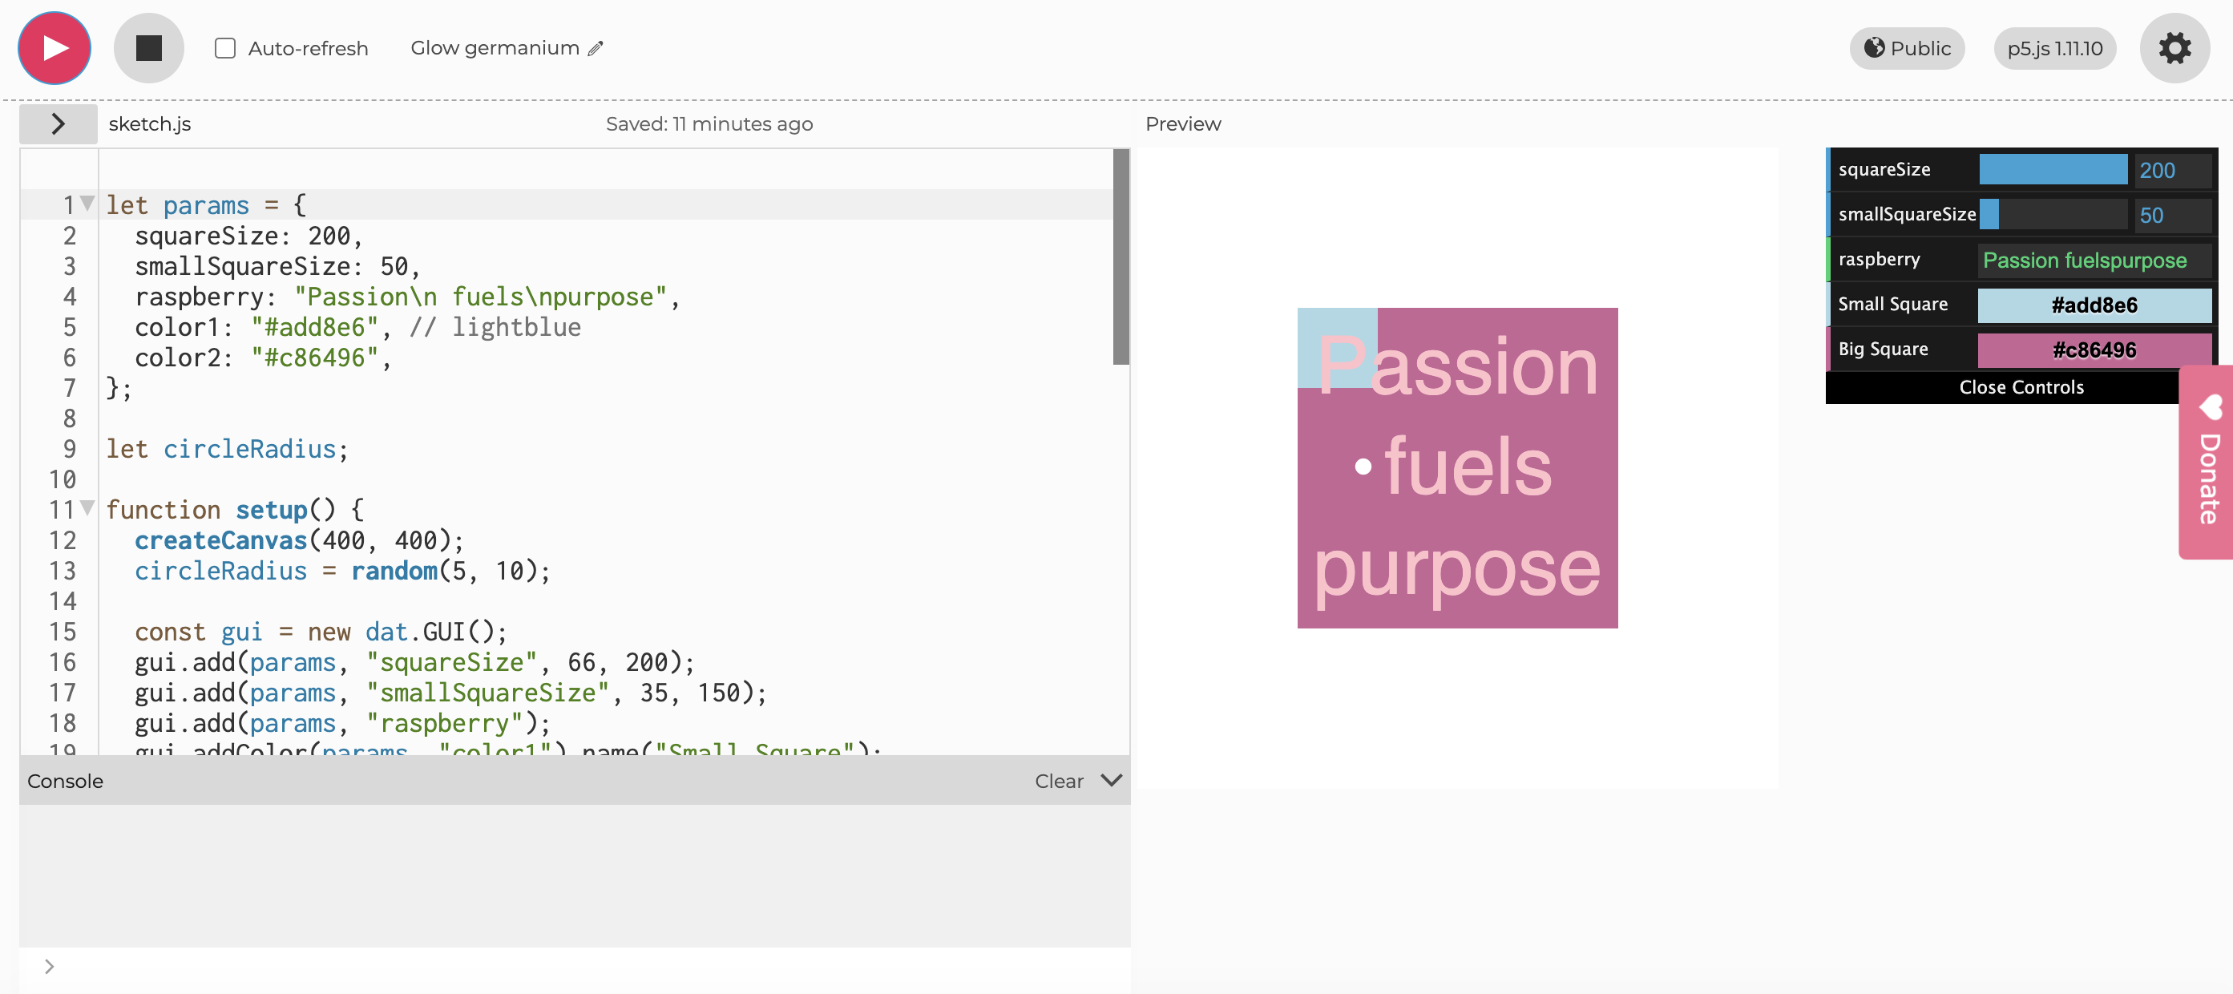This screenshot has width=2233, height=994.
Task: Click the raspberry text input field
Action: (2094, 260)
